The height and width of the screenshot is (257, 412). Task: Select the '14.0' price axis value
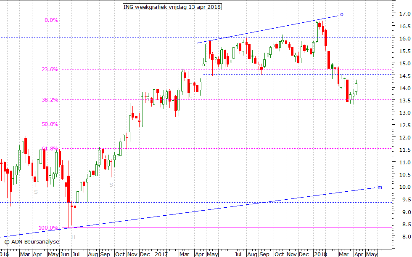(x=405, y=88)
